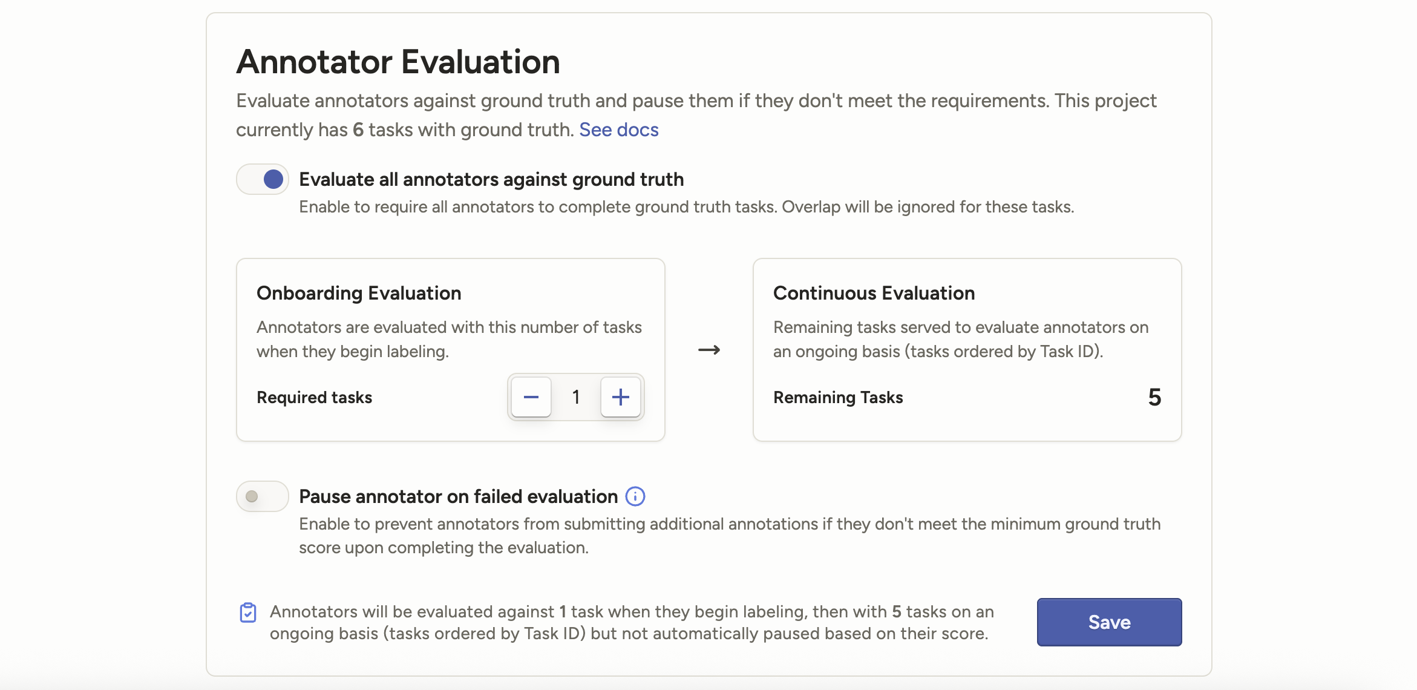Increase Required tasks with the plus button
The height and width of the screenshot is (690, 1417).
[x=620, y=397]
